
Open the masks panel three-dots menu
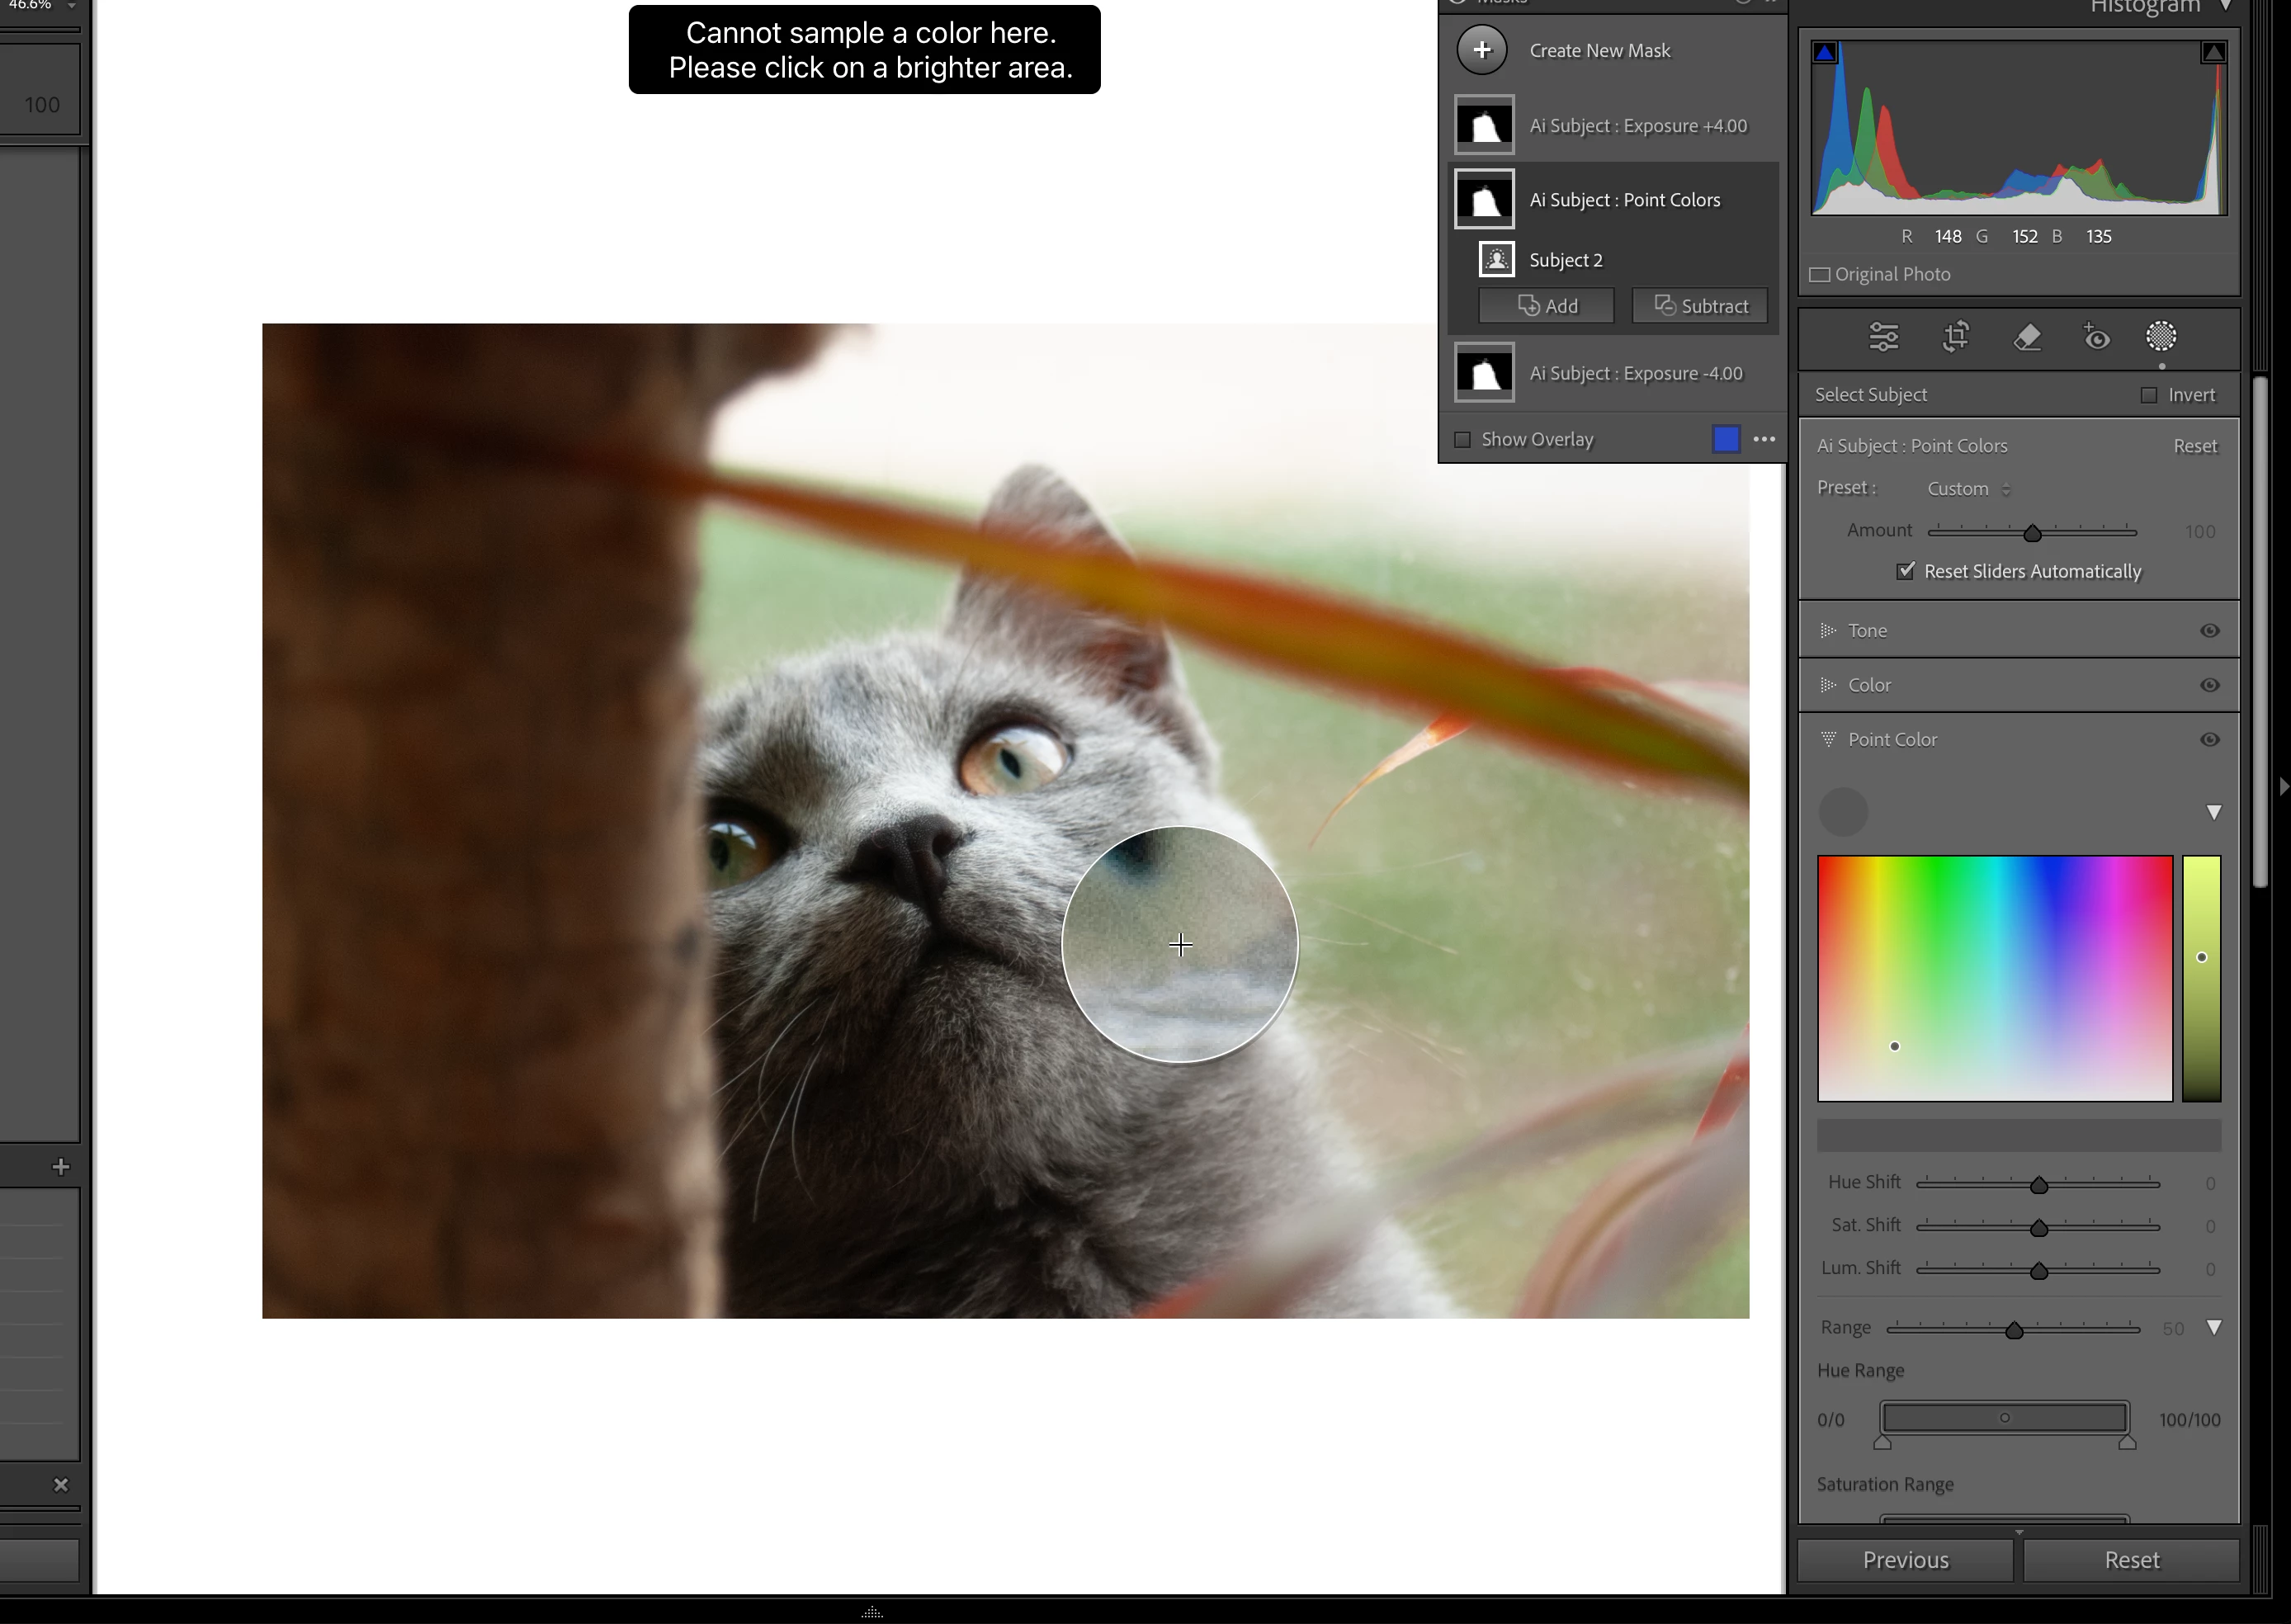click(x=1764, y=439)
